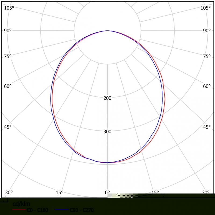This screenshot has width=215, height=215.
Task: Click the 75° label on the left edge
Action: click(x=8, y=56)
